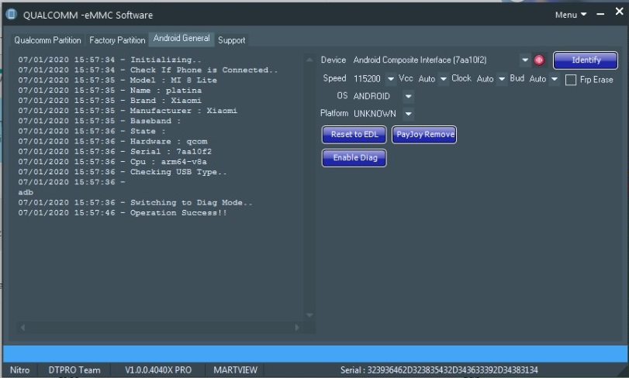Image resolution: width=629 pixels, height=378 pixels.
Task: Toggle the Frp Erase checkbox
Action: click(x=570, y=80)
